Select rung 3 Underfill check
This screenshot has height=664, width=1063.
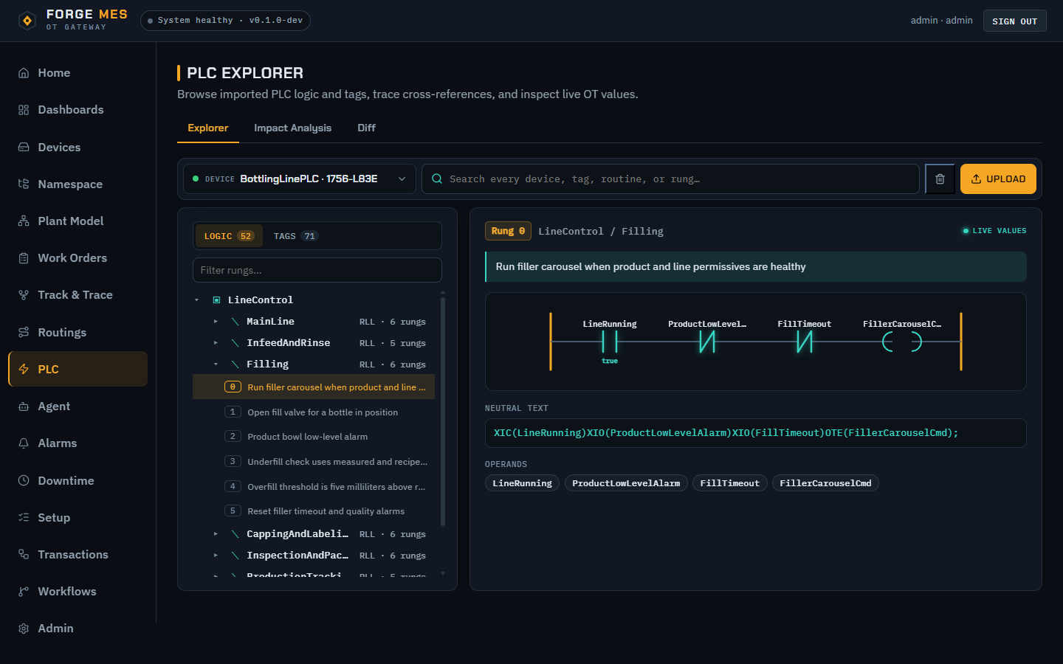click(x=314, y=462)
